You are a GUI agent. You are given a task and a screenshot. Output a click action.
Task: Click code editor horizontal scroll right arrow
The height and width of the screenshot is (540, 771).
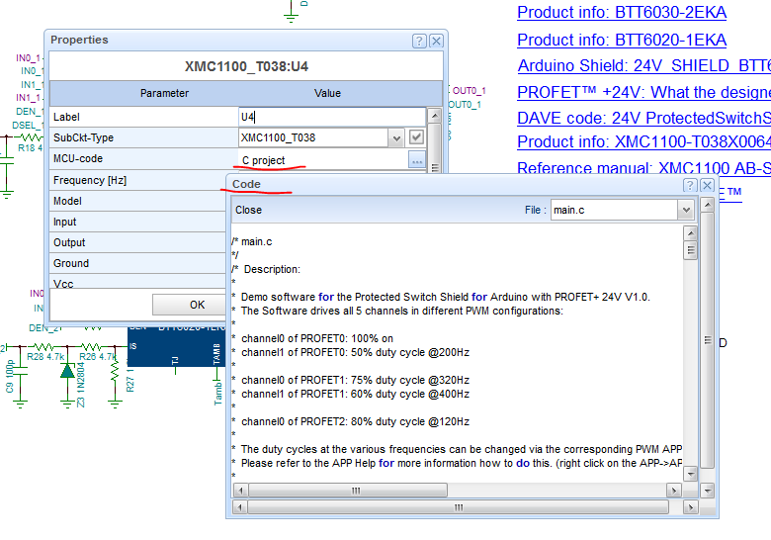coord(674,491)
